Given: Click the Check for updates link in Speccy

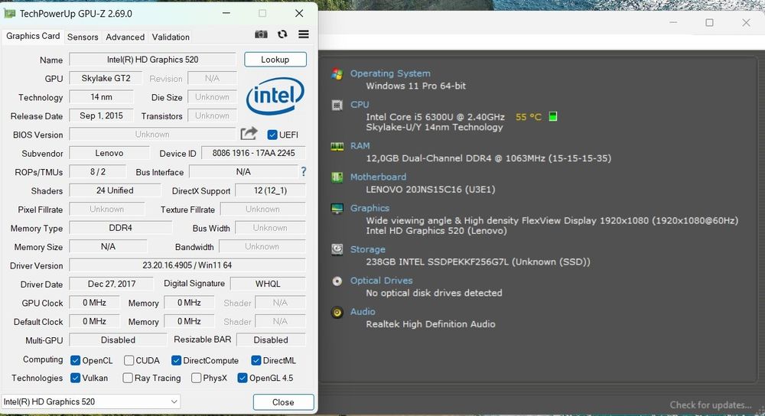Looking at the screenshot, I should pyautogui.click(x=711, y=405).
